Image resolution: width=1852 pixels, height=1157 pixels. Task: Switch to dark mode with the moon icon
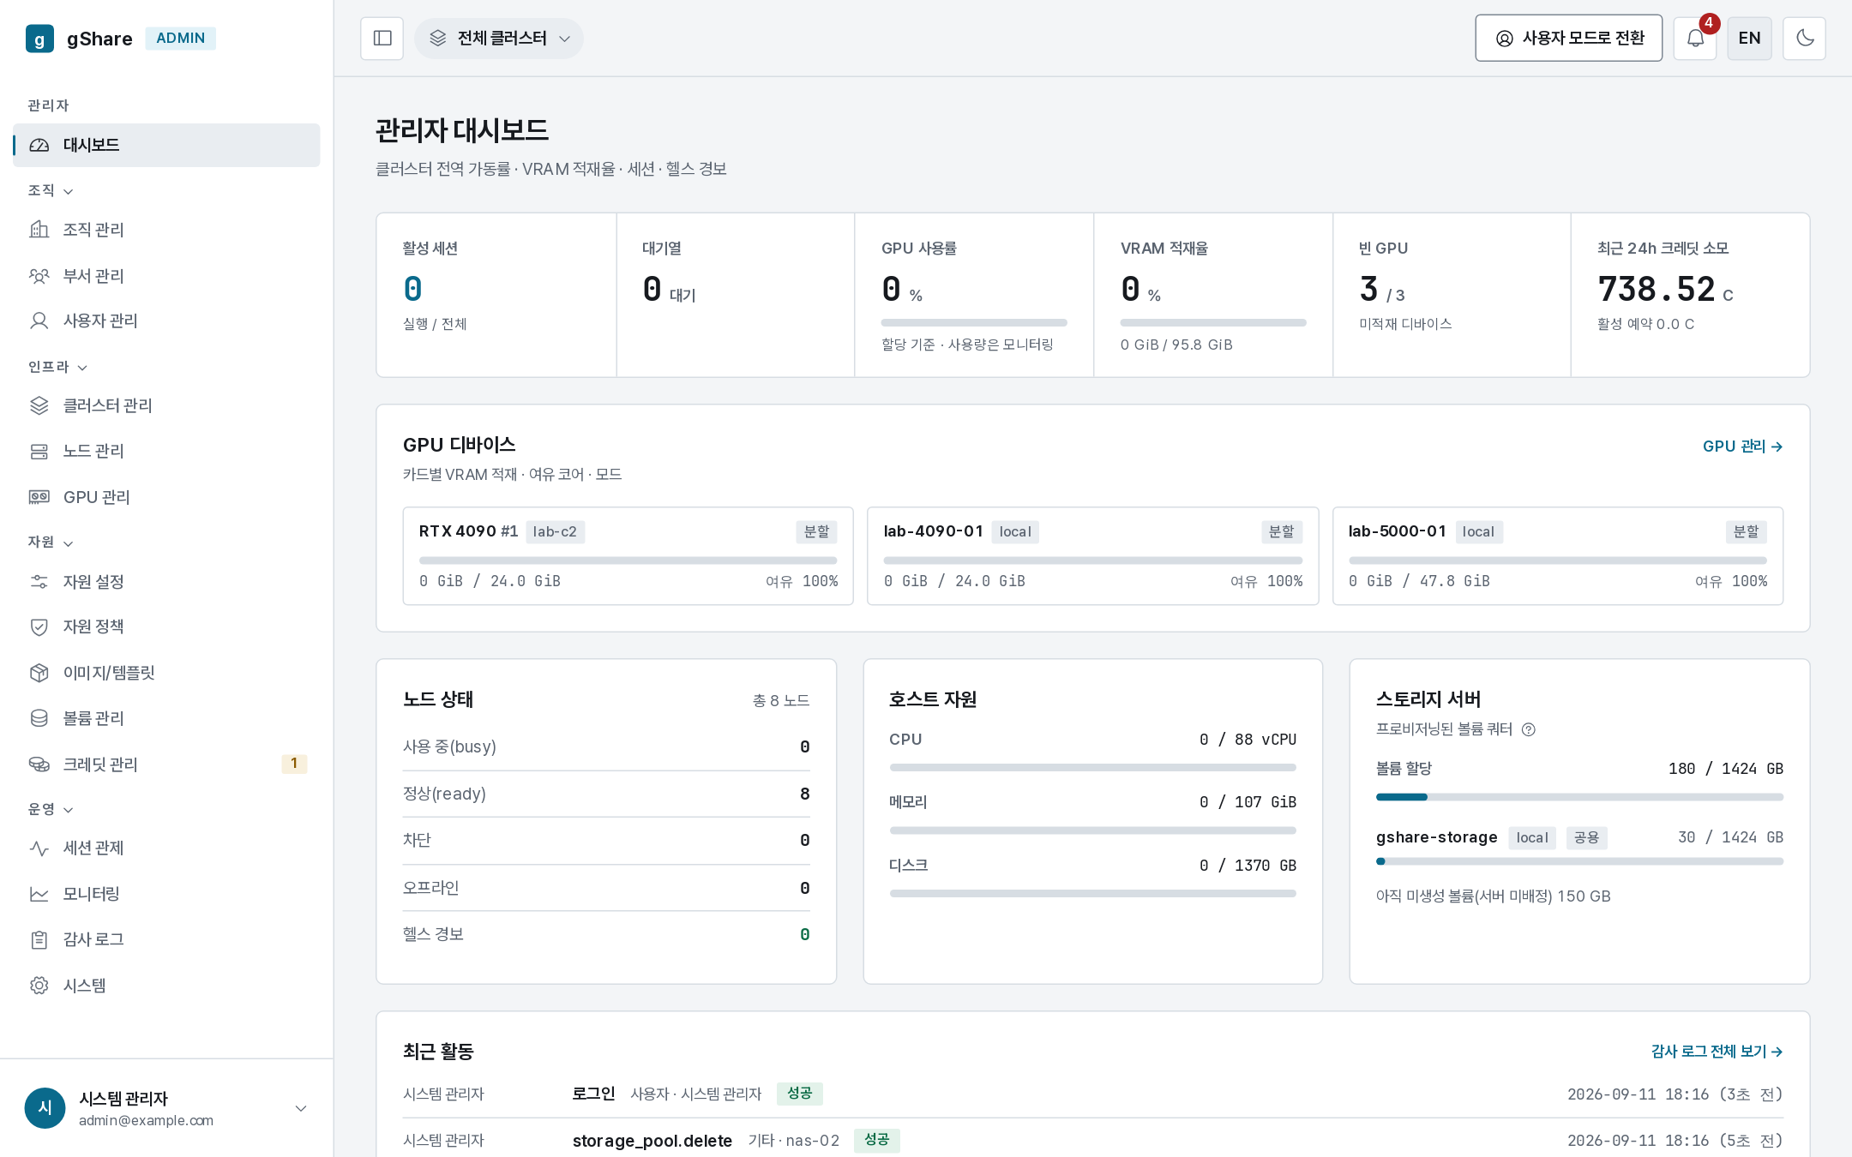[x=1804, y=39]
